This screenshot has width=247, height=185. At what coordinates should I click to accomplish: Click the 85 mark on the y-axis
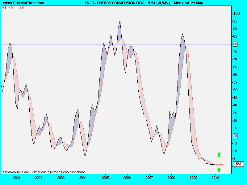pyautogui.click(x=235, y=36)
